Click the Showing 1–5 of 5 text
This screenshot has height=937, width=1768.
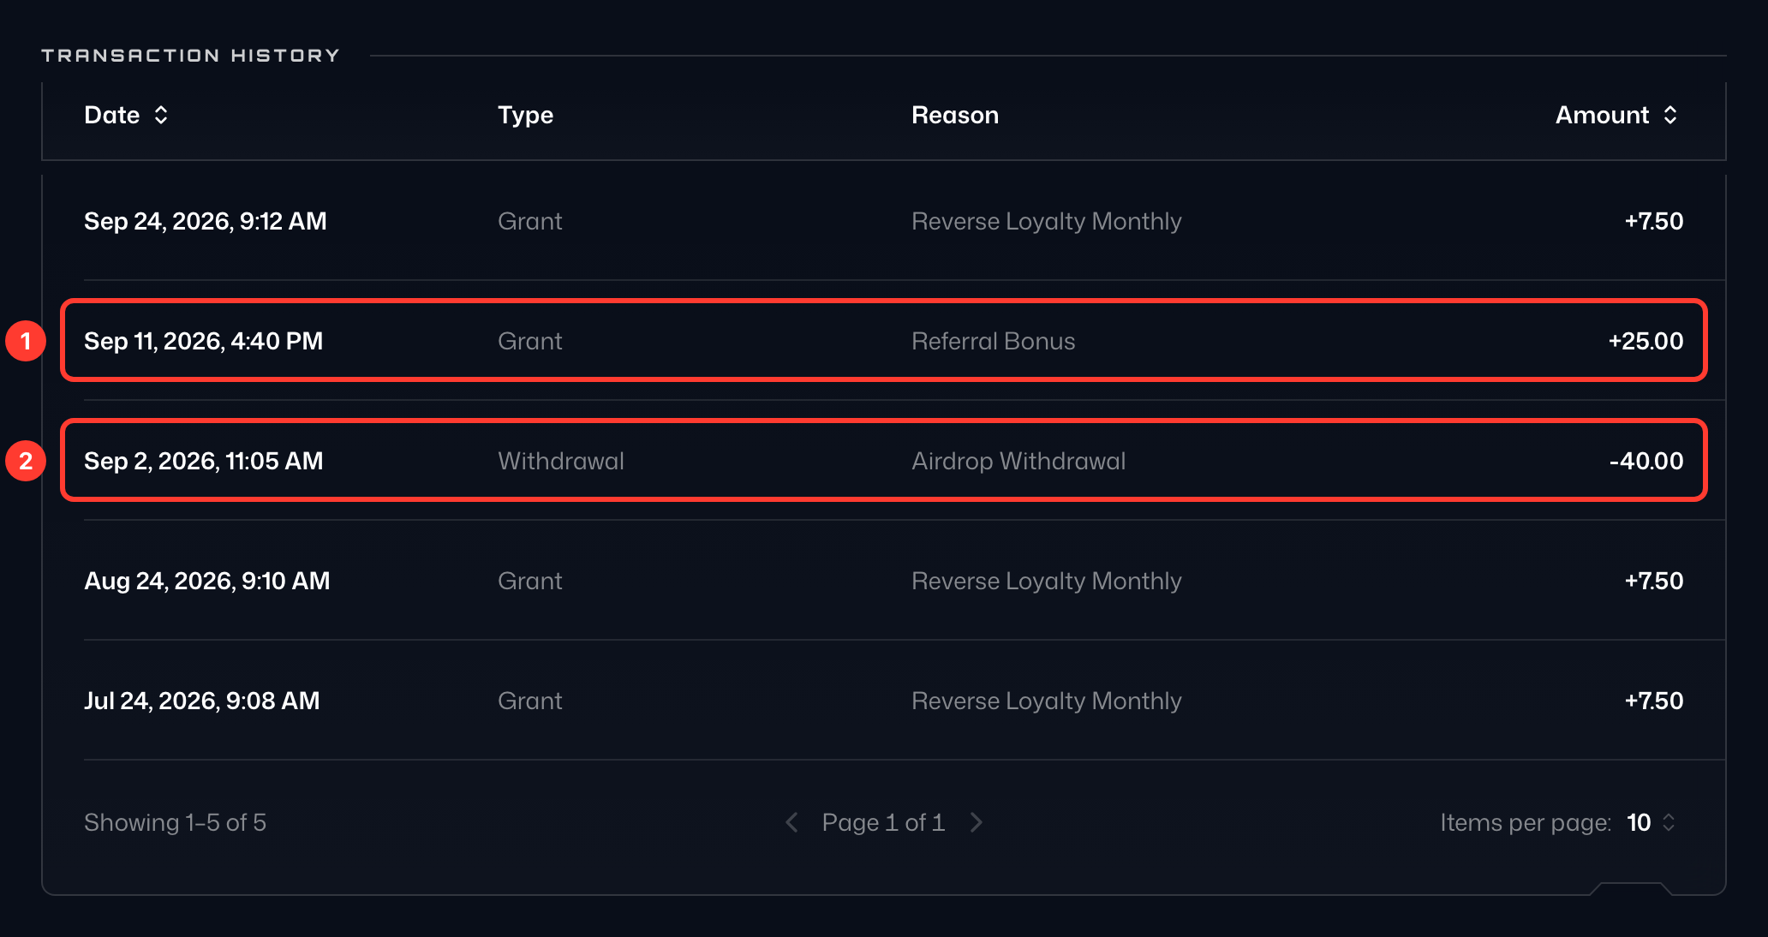point(175,822)
